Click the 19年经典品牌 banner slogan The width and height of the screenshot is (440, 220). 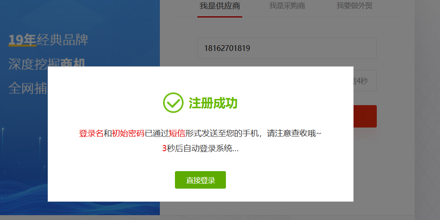tap(48, 40)
